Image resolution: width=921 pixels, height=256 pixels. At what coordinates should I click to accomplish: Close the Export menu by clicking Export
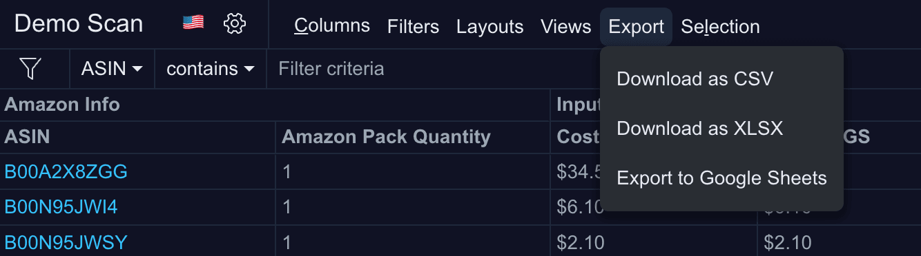pyautogui.click(x=636, y=26)
